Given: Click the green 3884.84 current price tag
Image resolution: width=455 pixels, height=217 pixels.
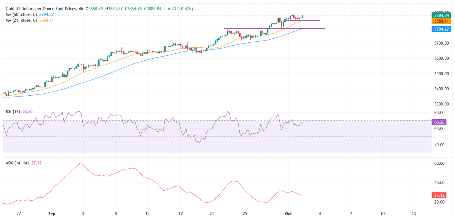Looking at the screenshot, I should coord(442,15).
